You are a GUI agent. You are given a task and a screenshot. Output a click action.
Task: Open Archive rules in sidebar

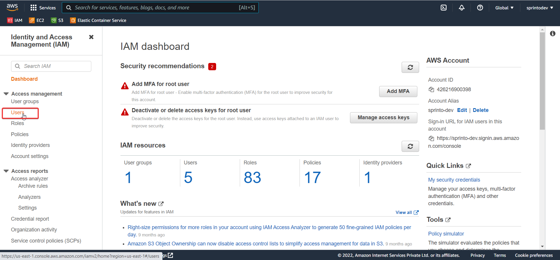pos(33,186)
